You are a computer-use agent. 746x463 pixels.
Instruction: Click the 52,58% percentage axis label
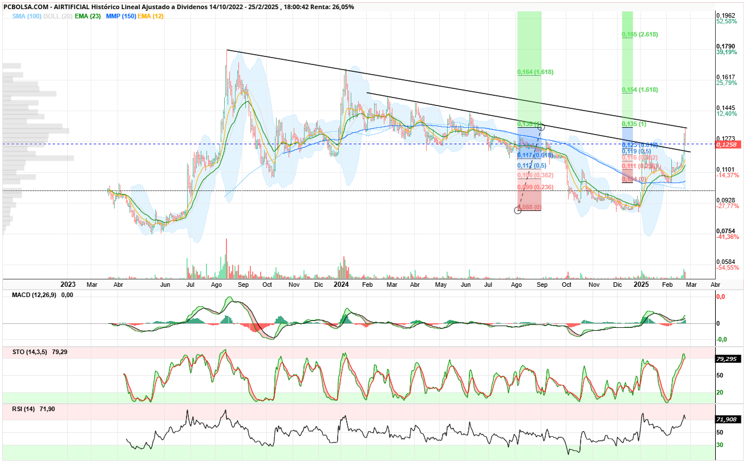tap(727, 22)
